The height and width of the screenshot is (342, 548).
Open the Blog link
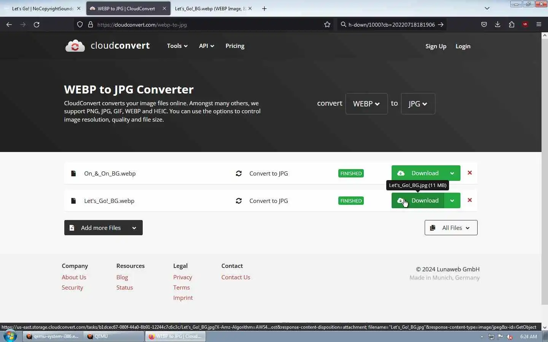[122, 277]
